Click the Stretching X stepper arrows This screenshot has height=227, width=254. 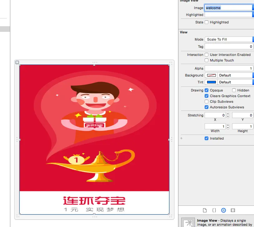[x=228, y=115]
